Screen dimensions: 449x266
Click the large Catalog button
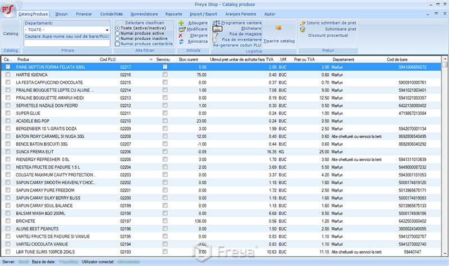tap(11, 34)
